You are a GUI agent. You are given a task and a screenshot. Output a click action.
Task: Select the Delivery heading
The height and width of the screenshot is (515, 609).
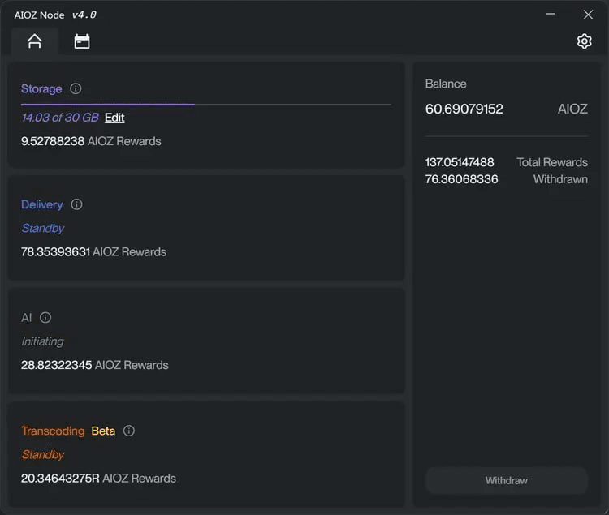point(42,204)
